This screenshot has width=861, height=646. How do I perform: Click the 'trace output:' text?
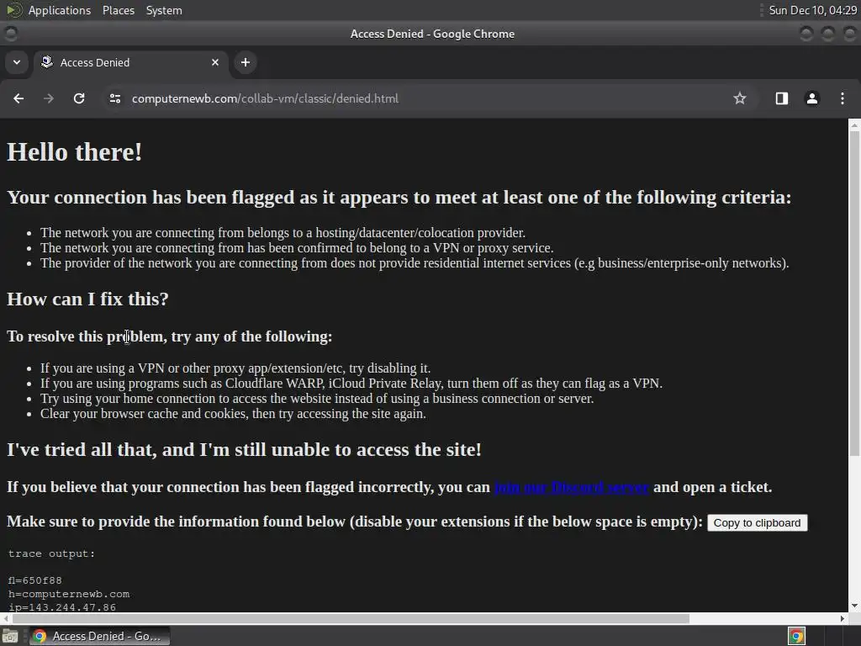click(x=51, y=553)
